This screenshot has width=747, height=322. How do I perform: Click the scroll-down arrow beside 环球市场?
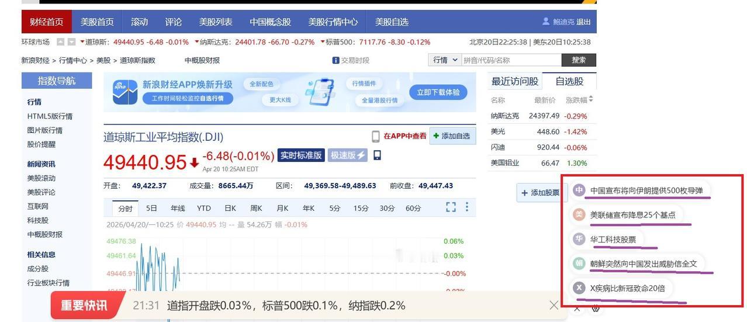coord(71,42)
